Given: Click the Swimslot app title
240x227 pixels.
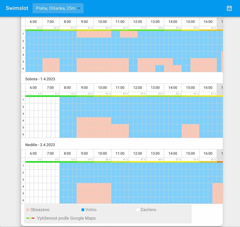Looking at the screenshot, I should pyautogui.click(x=17, y=8).
